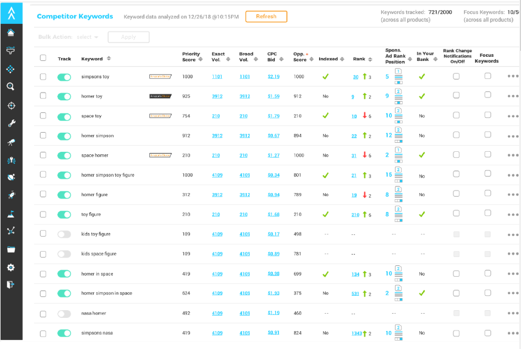Open more options for space homer row
Viewport: 521px width, 349px height.
pos(513,155)
